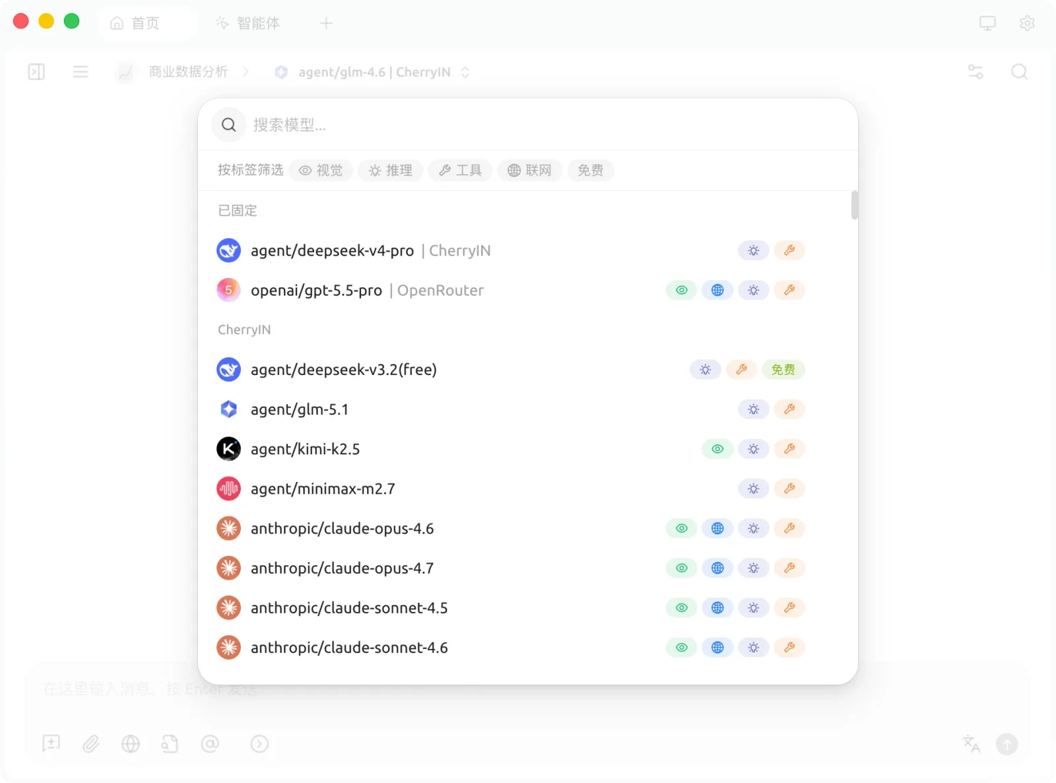1056x783 pixels.
Task: Open the settings gear icon
Action: [1027, 23]
